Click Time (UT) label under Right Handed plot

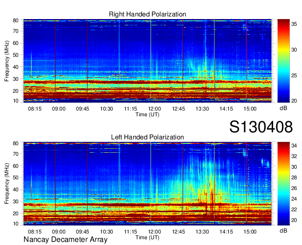coord(147,115)
